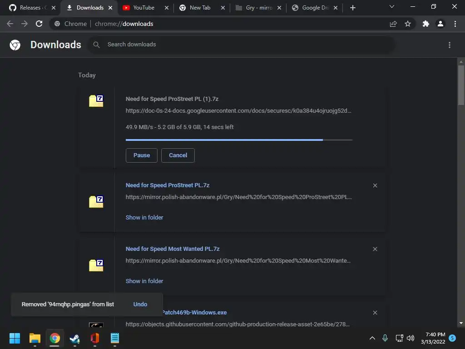This screenshot has width=465, height=349.
Task: Open clock and date 7:40 PM
Action: point(433,338)
